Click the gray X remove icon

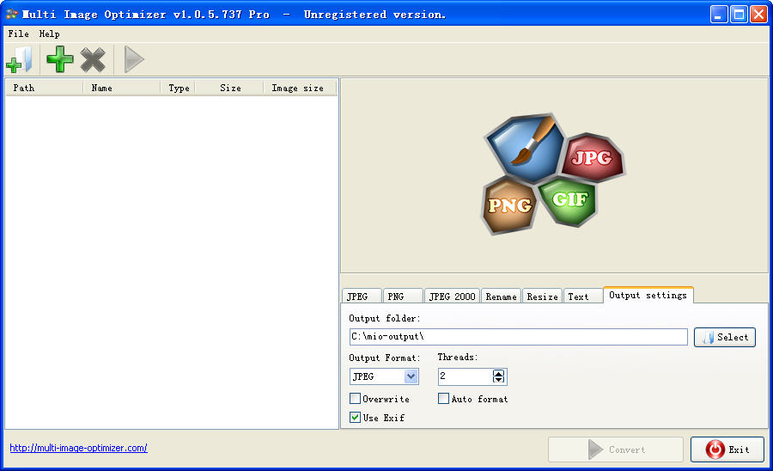coord(93,59)
